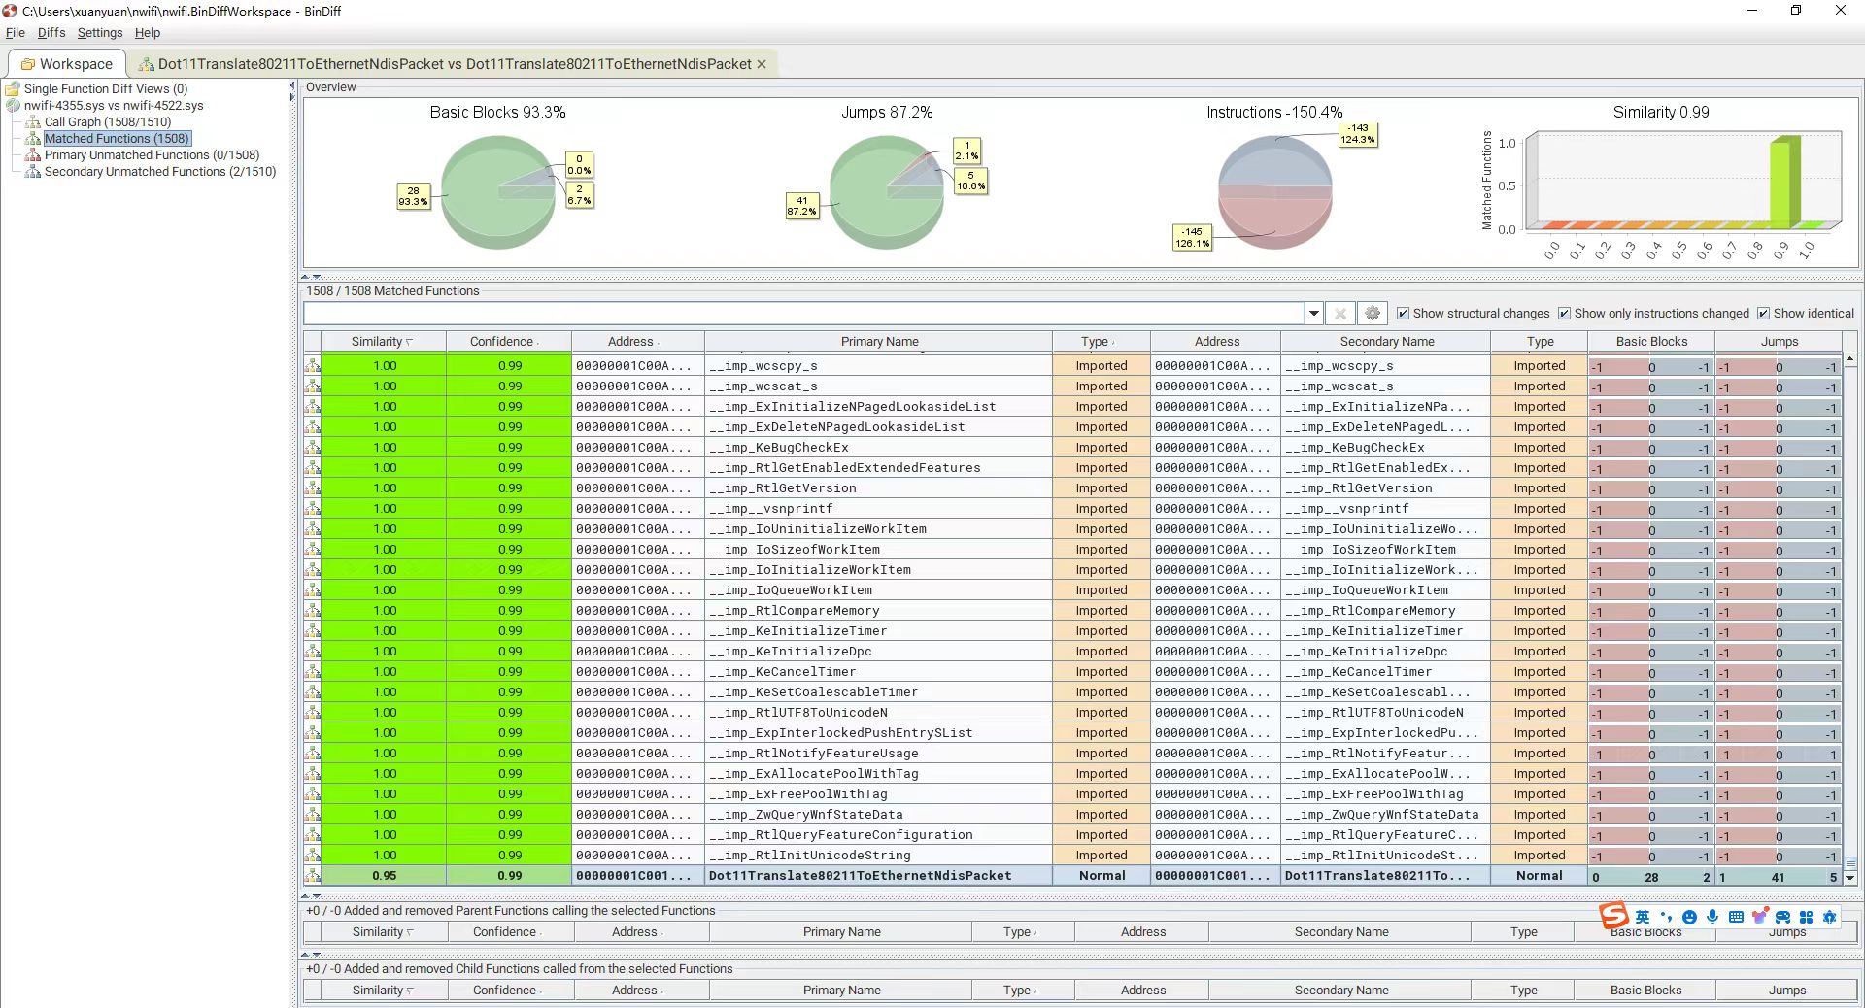This screenshot has height=1008, width=1865.
Task: Click the Secondary Unmatched Functions blue icon
Action: [33, 172]
